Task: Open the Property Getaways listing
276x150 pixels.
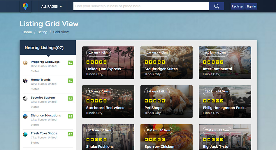Action: click(x=45, y=62)
